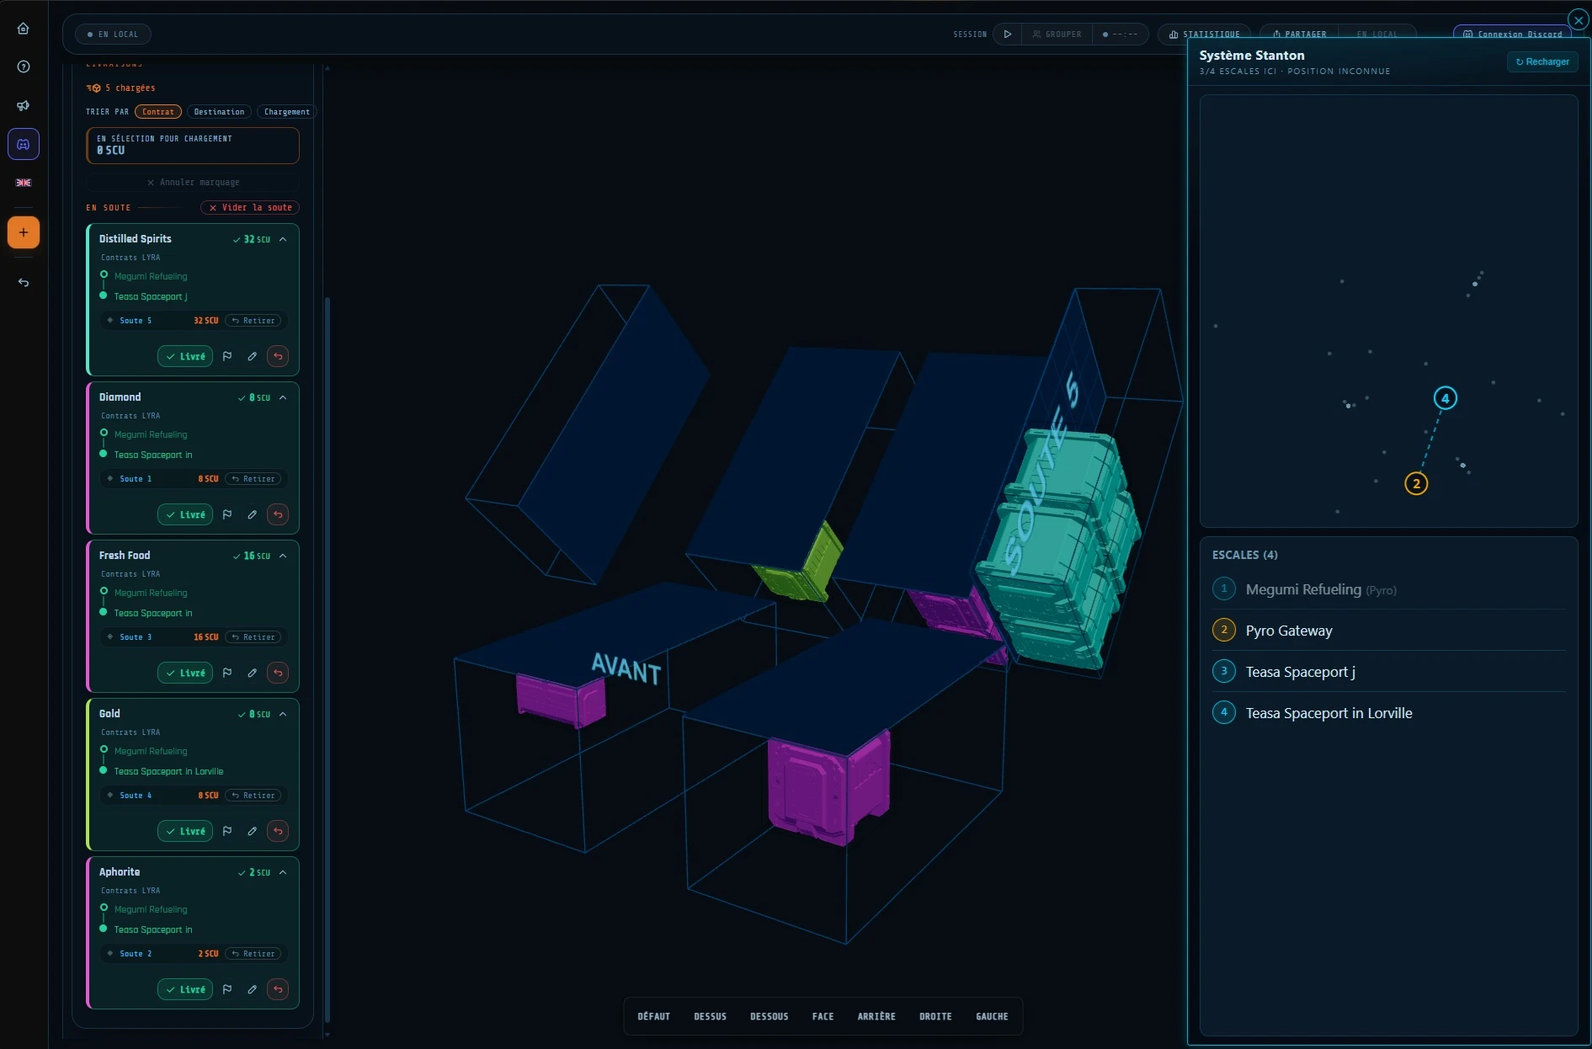Collapse the Diamond card chevron
1592x1049 pixels.
[x=283, y=397]
